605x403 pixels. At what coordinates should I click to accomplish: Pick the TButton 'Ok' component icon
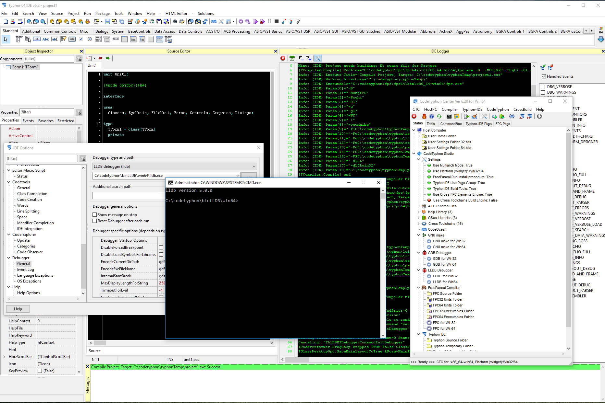tap(37, 39)
